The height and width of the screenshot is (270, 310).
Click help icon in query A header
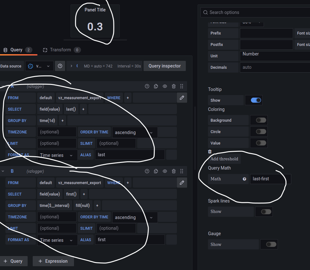[147, 86]
